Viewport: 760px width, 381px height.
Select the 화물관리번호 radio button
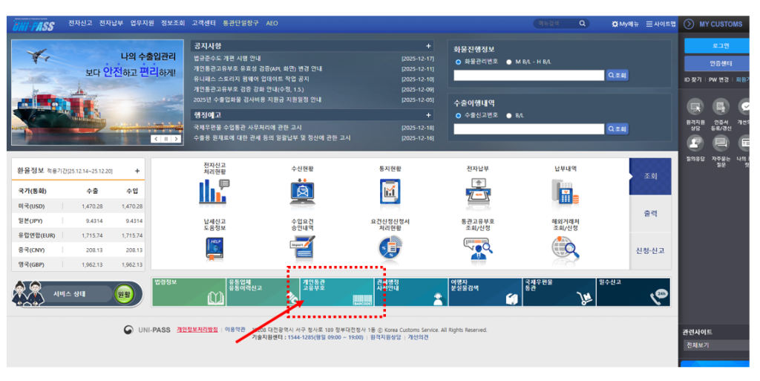[458, 62]
